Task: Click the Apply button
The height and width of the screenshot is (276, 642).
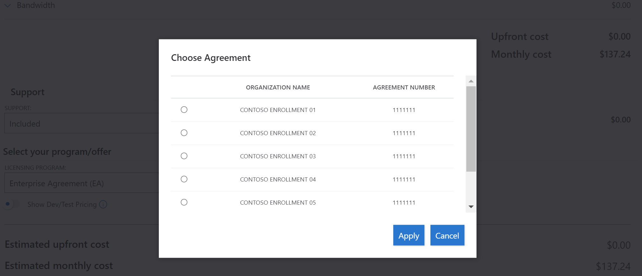Action: click(409, 235)
